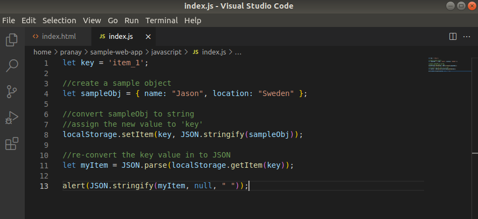Click the "Jason" string value
Viewport: 478px width, 219px height.
(x=188, y=94)
